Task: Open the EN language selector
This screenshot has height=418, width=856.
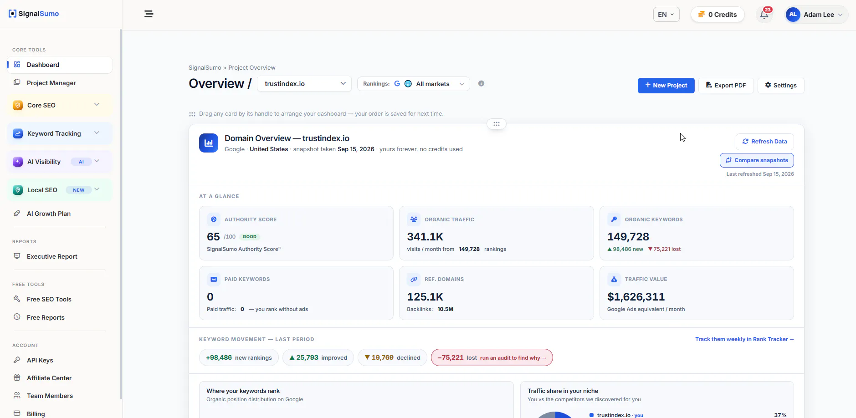Action: coord(666,15)
